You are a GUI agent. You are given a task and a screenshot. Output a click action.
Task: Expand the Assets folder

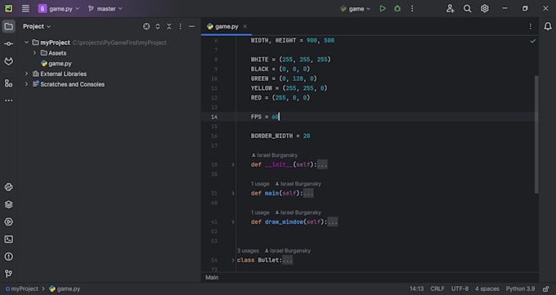pyautogui.click(x=34, y=53)
